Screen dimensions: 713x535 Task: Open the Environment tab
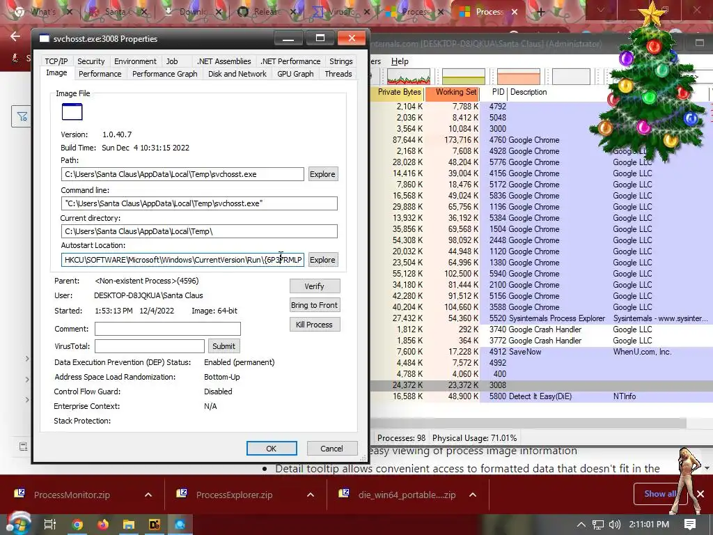click(135, 61)
